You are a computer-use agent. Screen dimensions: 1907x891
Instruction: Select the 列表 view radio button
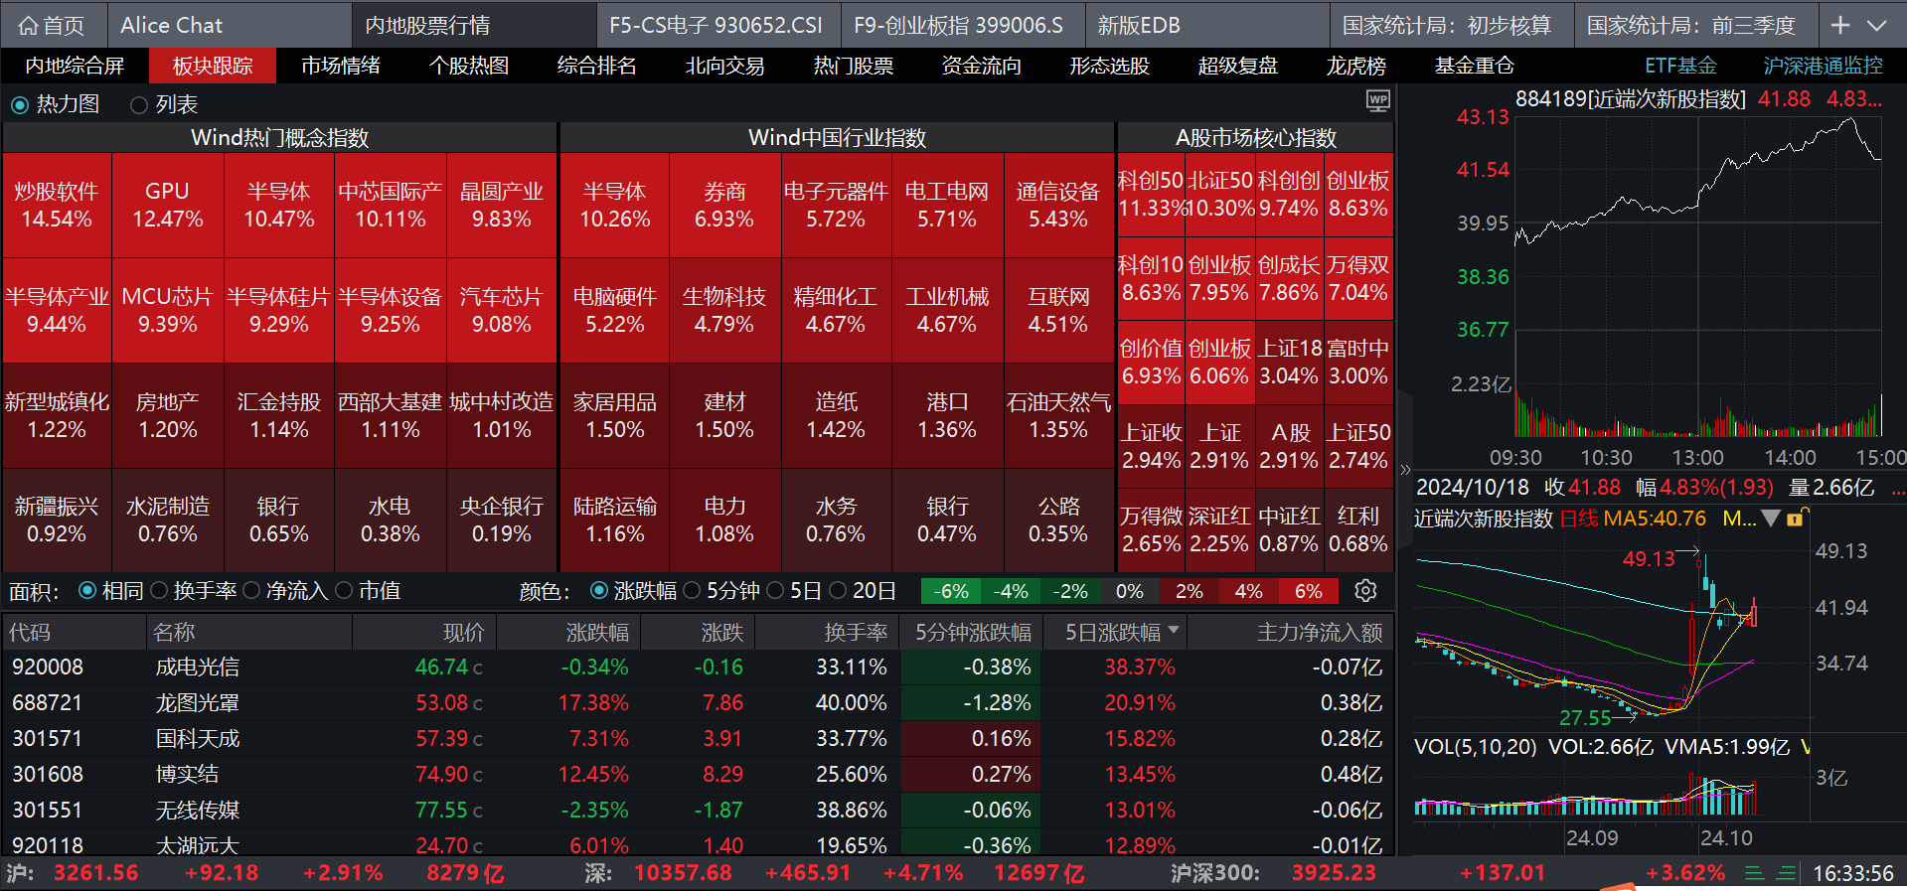click(x=139, y=104)
